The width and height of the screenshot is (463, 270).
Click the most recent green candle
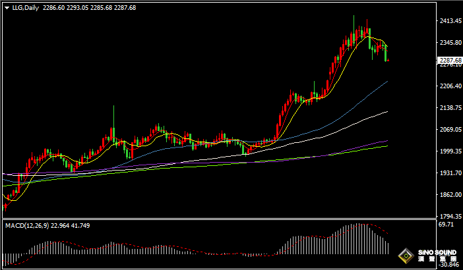click(x=386, y=53)
